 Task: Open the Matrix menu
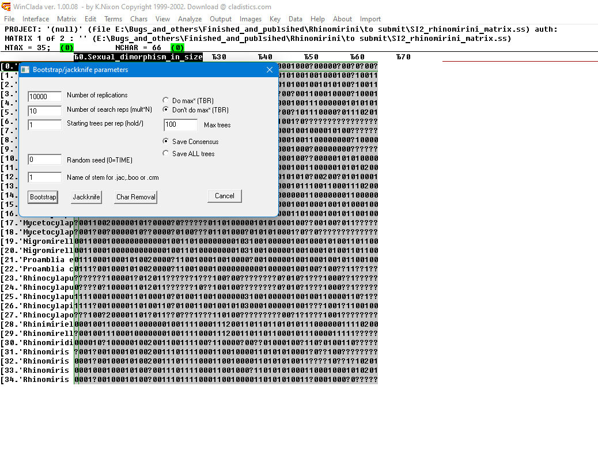(x=66, y=19)
